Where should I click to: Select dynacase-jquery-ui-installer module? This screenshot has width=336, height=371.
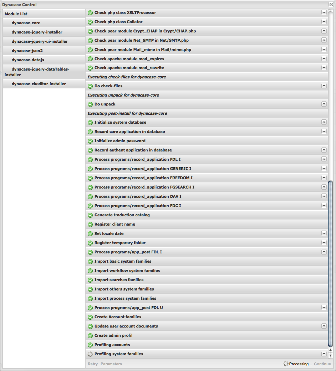(44, 41)
